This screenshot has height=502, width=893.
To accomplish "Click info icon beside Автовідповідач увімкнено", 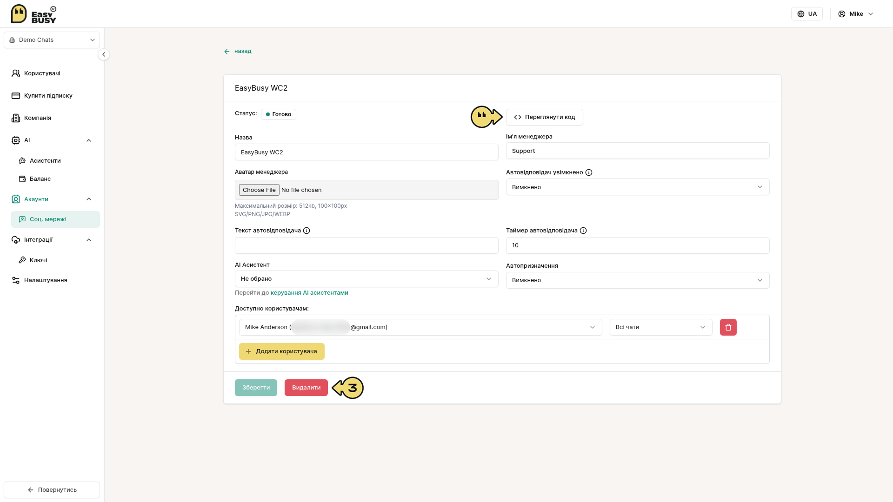I will tap(589, 172).
